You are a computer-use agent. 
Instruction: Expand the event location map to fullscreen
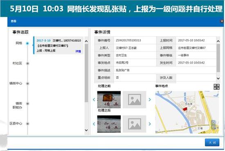coord(216,87)
